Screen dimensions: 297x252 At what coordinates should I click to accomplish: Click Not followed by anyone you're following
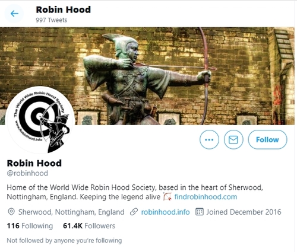[x=64, y=240]
